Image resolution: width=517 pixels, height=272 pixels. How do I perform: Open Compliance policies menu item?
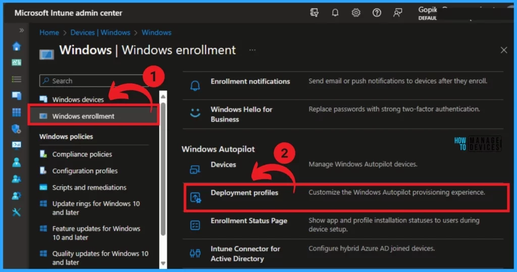82,154
